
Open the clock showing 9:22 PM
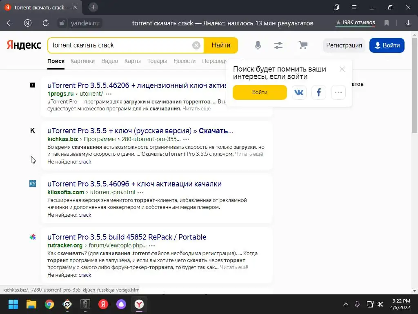[x=401, y=304]
